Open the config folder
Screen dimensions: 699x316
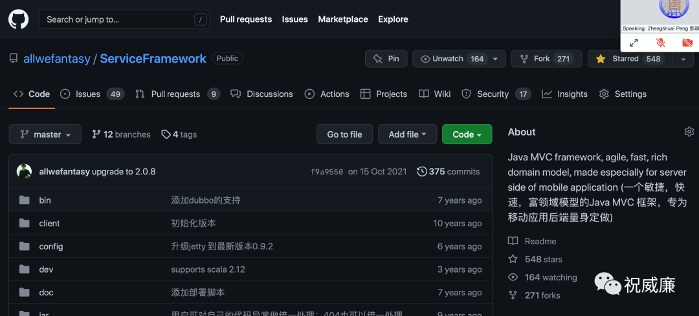click(x=51, y=247)
